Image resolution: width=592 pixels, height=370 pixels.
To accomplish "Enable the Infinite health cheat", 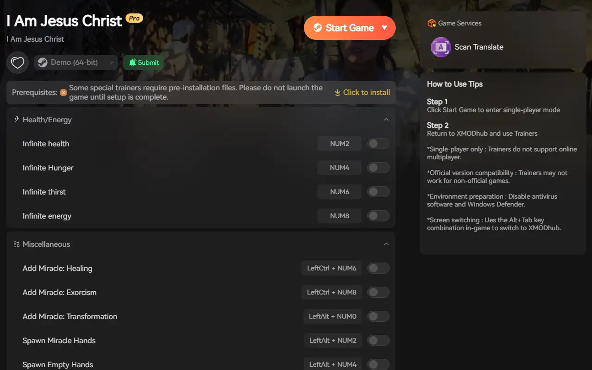I will coord(378,144).
